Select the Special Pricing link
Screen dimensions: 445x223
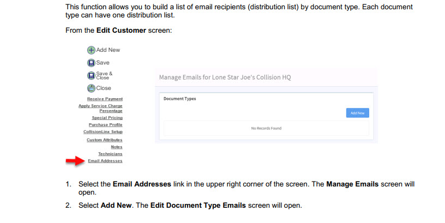tap(107, 117)
